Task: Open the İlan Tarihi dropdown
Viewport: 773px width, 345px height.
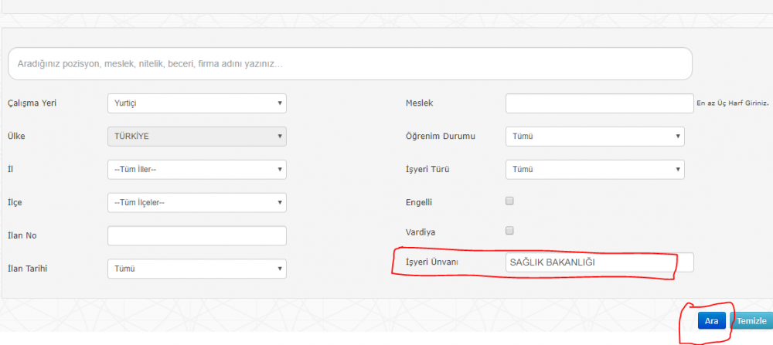Action: point(196,269)
